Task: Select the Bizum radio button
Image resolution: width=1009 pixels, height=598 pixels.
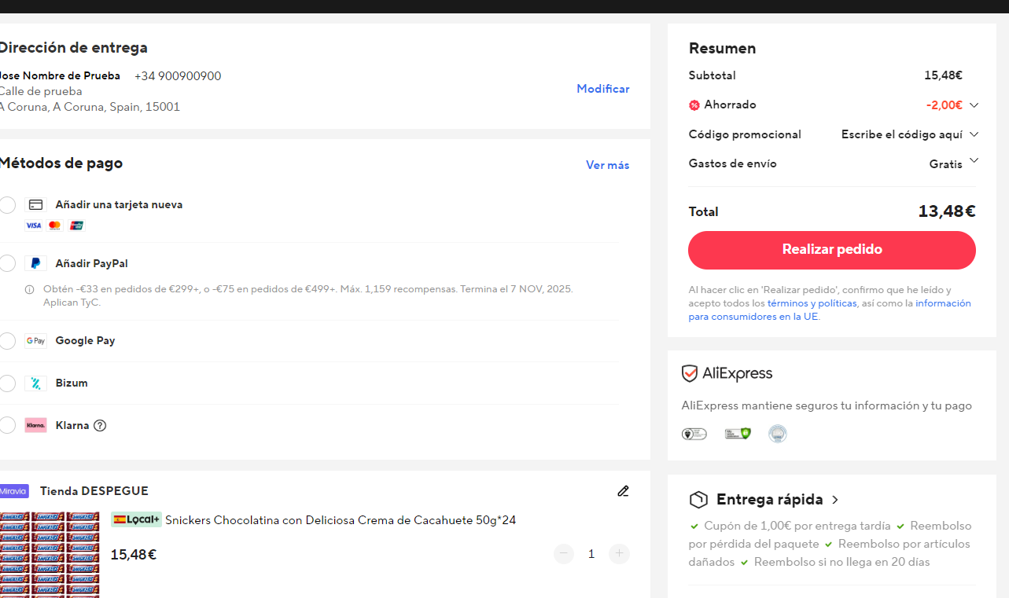Action: (x=7, y=383)
